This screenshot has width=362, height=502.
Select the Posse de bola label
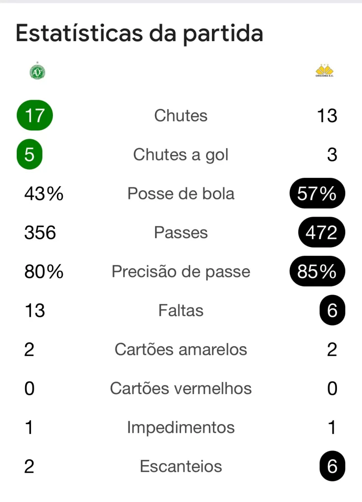click(x=181, y=194)
